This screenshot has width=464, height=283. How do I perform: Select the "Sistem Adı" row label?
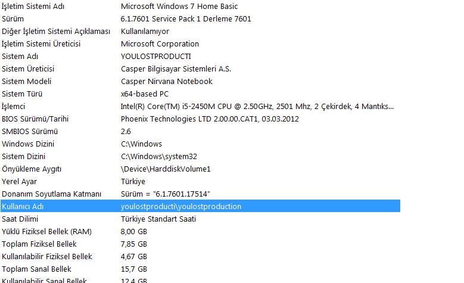point(20,56)
